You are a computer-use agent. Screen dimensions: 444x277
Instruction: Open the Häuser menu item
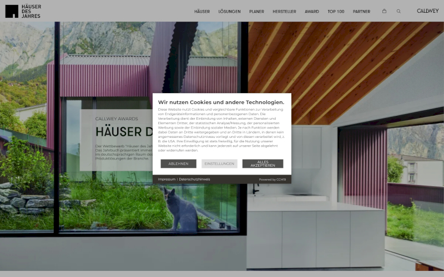(202, 12)
